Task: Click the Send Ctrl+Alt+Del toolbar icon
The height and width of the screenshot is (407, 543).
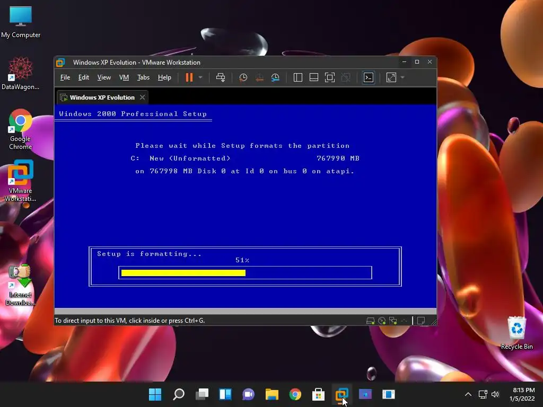Action: coord(221,77)
